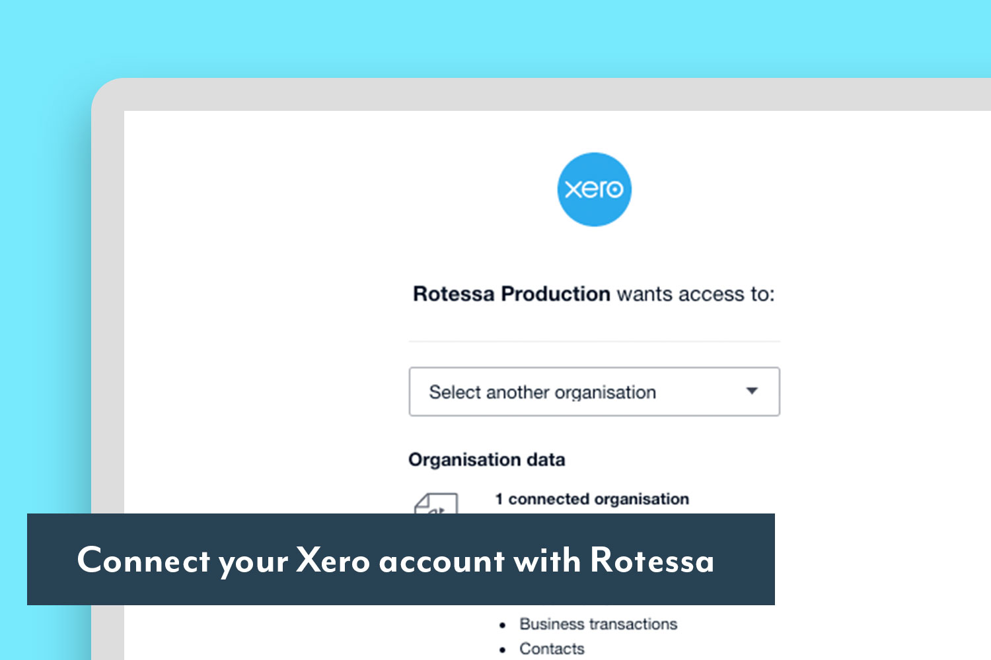Click '1 connected organisation' text
Image resolution: width=991 pixels, height=660 pixels.
(x=592, y=499)
